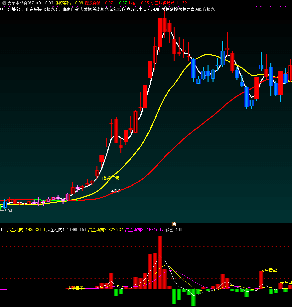Image resolution: width=292 pixels, height=307 pixels.
Task: Click the 机构 marker dot on the red line
Action: [x=112, y=191]
